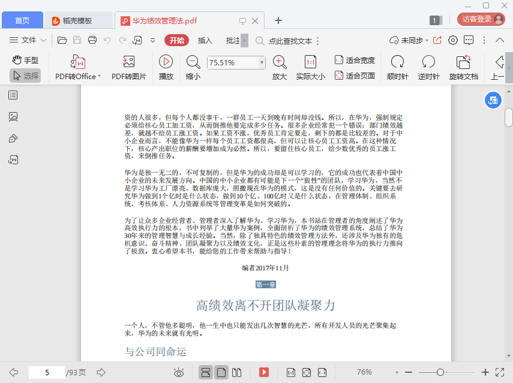Click status bar actual size 1:1 icon
Image resolution: width=513 pixels, height=383 pixels.
291,372
